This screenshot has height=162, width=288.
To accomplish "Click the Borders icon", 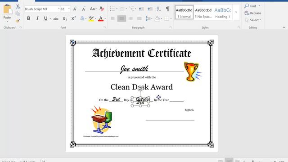I will (166, 18).
